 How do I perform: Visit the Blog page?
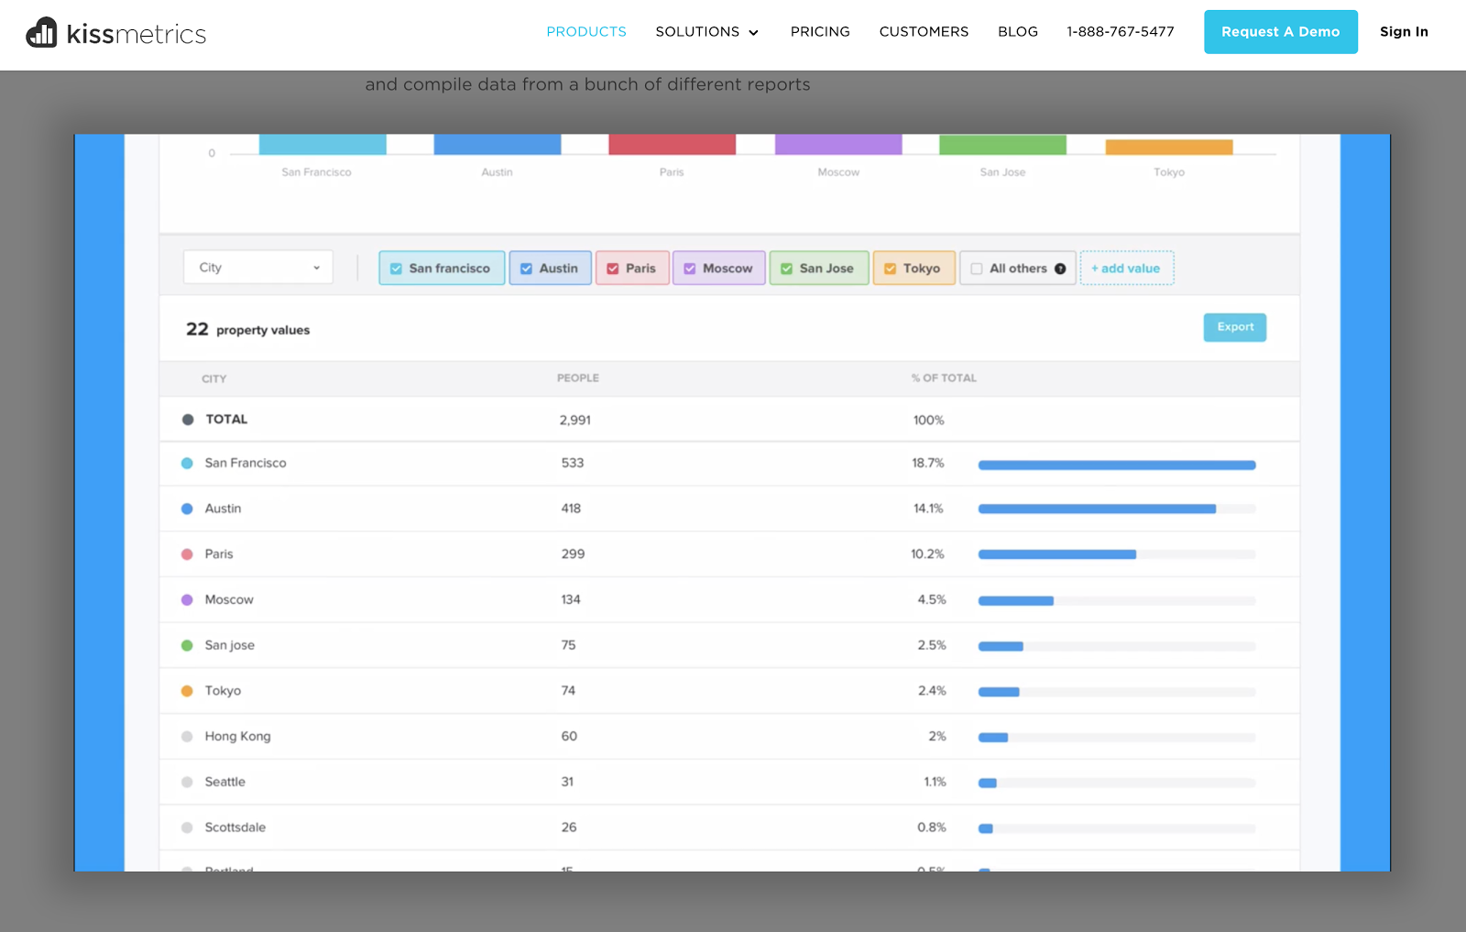point(1018,32)
